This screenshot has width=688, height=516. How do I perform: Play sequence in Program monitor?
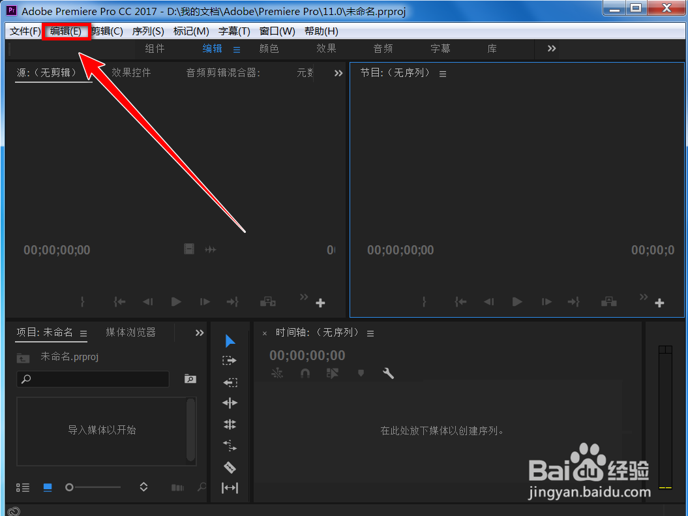[517, 302]
